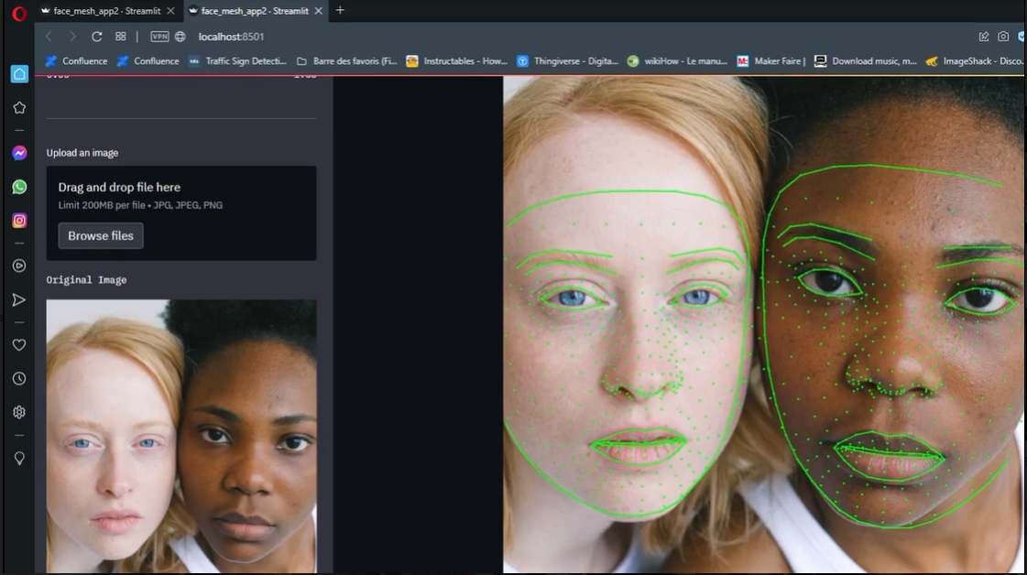
Task: Go back with the back arrow
Action: click(x=49, y=37)
